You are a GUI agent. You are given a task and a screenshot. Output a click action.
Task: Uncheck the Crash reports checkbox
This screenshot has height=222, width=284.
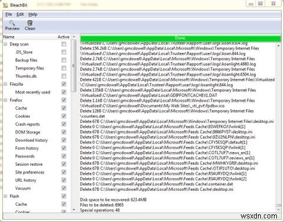[64, 124]
